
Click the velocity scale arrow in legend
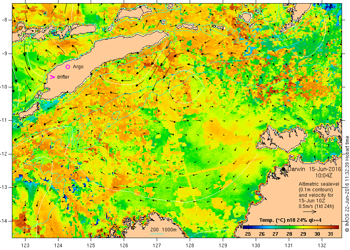point(310,212)
